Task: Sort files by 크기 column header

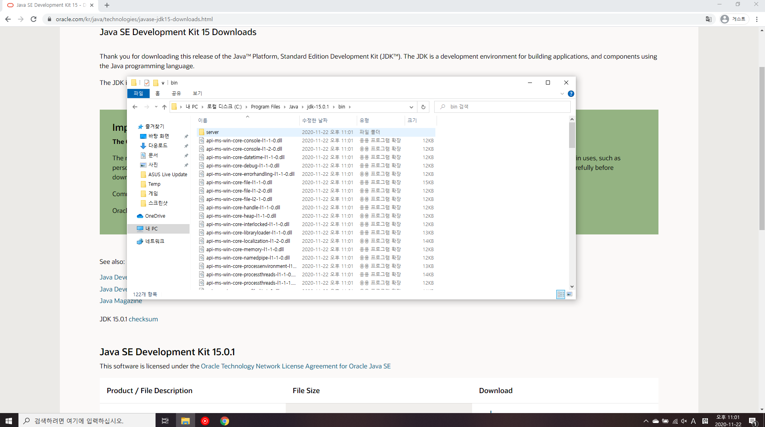Action: pos(420,120)
